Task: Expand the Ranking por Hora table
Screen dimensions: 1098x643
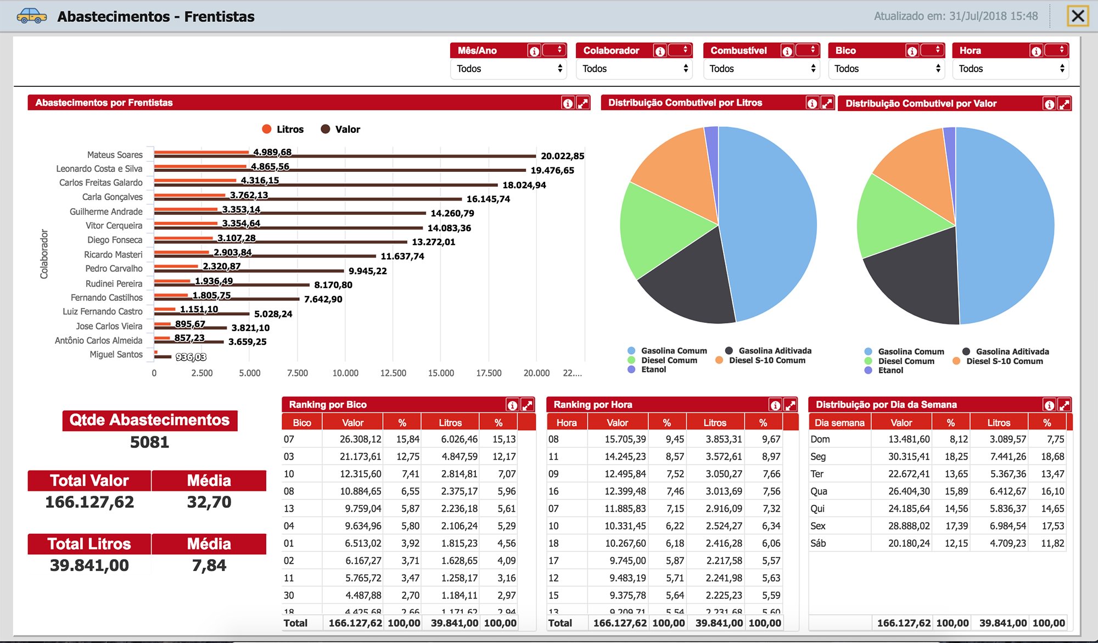Action: coord(791,405)
